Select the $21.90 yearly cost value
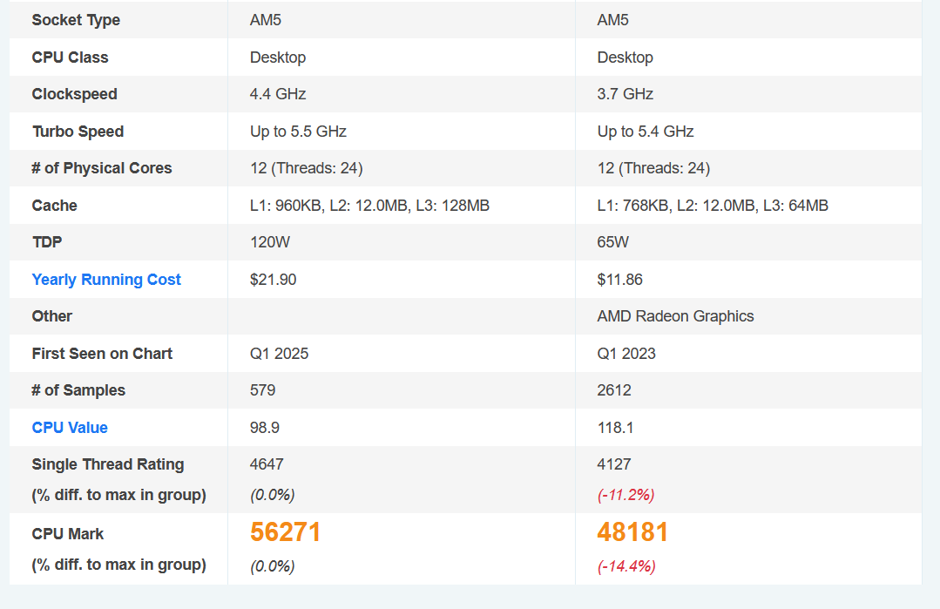Image resolution: width=940 pixels, height=609 pixels. pyautogui.click(x=274, y=280)
